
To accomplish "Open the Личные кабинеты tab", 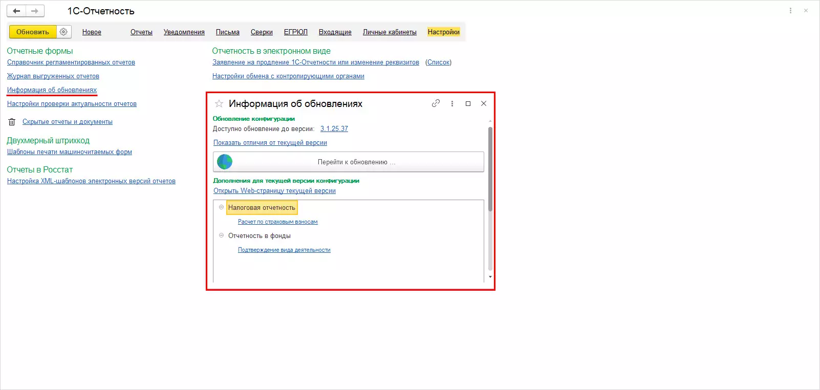I will pos(390,32).
